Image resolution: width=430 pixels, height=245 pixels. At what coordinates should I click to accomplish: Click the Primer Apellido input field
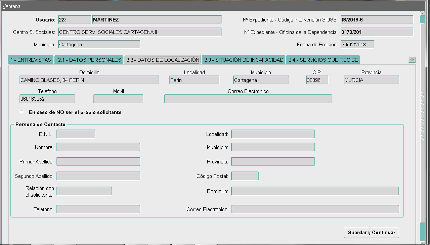[98, 162]
